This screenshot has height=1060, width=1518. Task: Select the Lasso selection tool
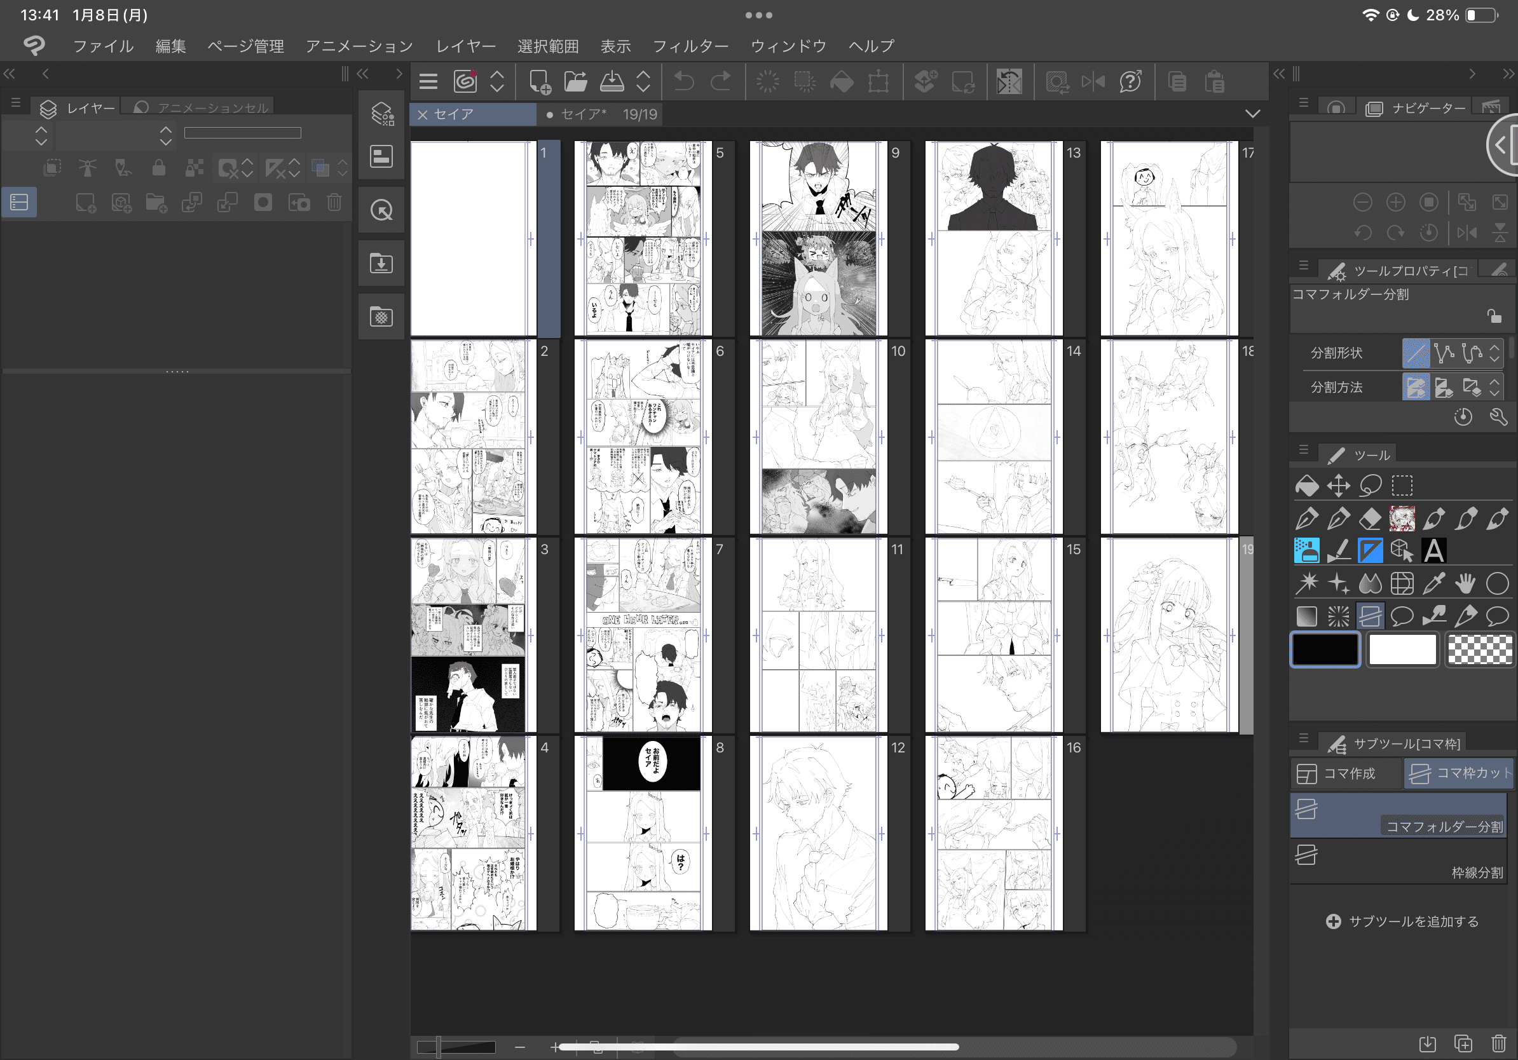[x=1370, y=486]
